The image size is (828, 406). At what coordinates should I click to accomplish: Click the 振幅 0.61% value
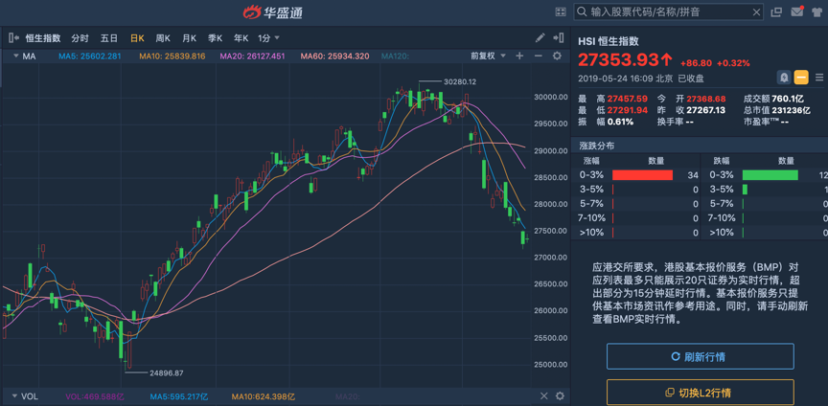coord(620,122)
